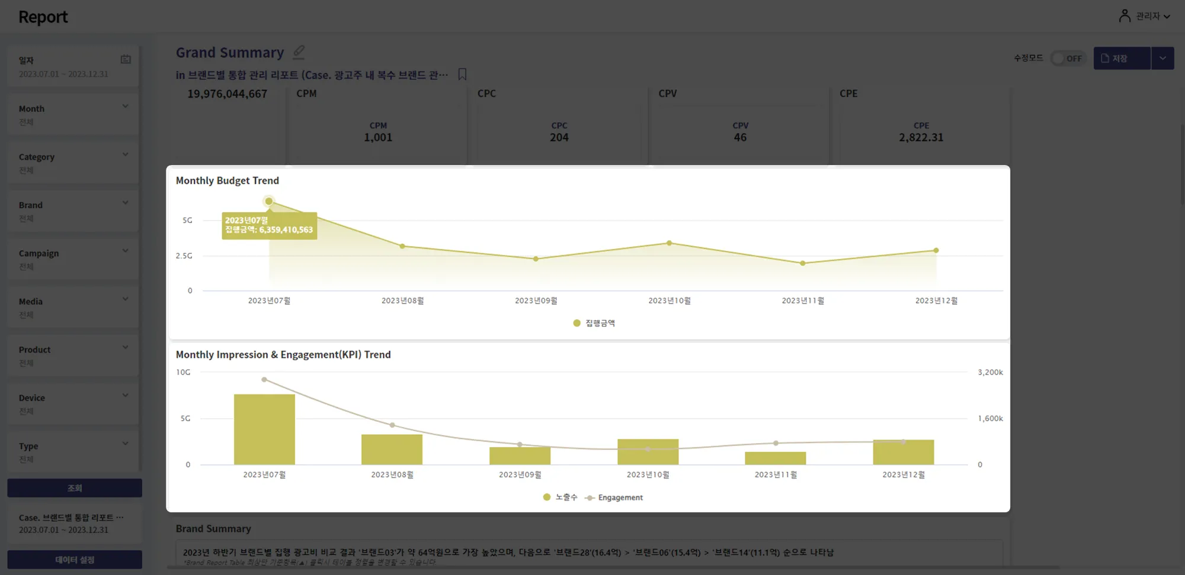The image size is (1185, 575).
Task: Click the CPM value 1,001
Action: click(378, 137)
